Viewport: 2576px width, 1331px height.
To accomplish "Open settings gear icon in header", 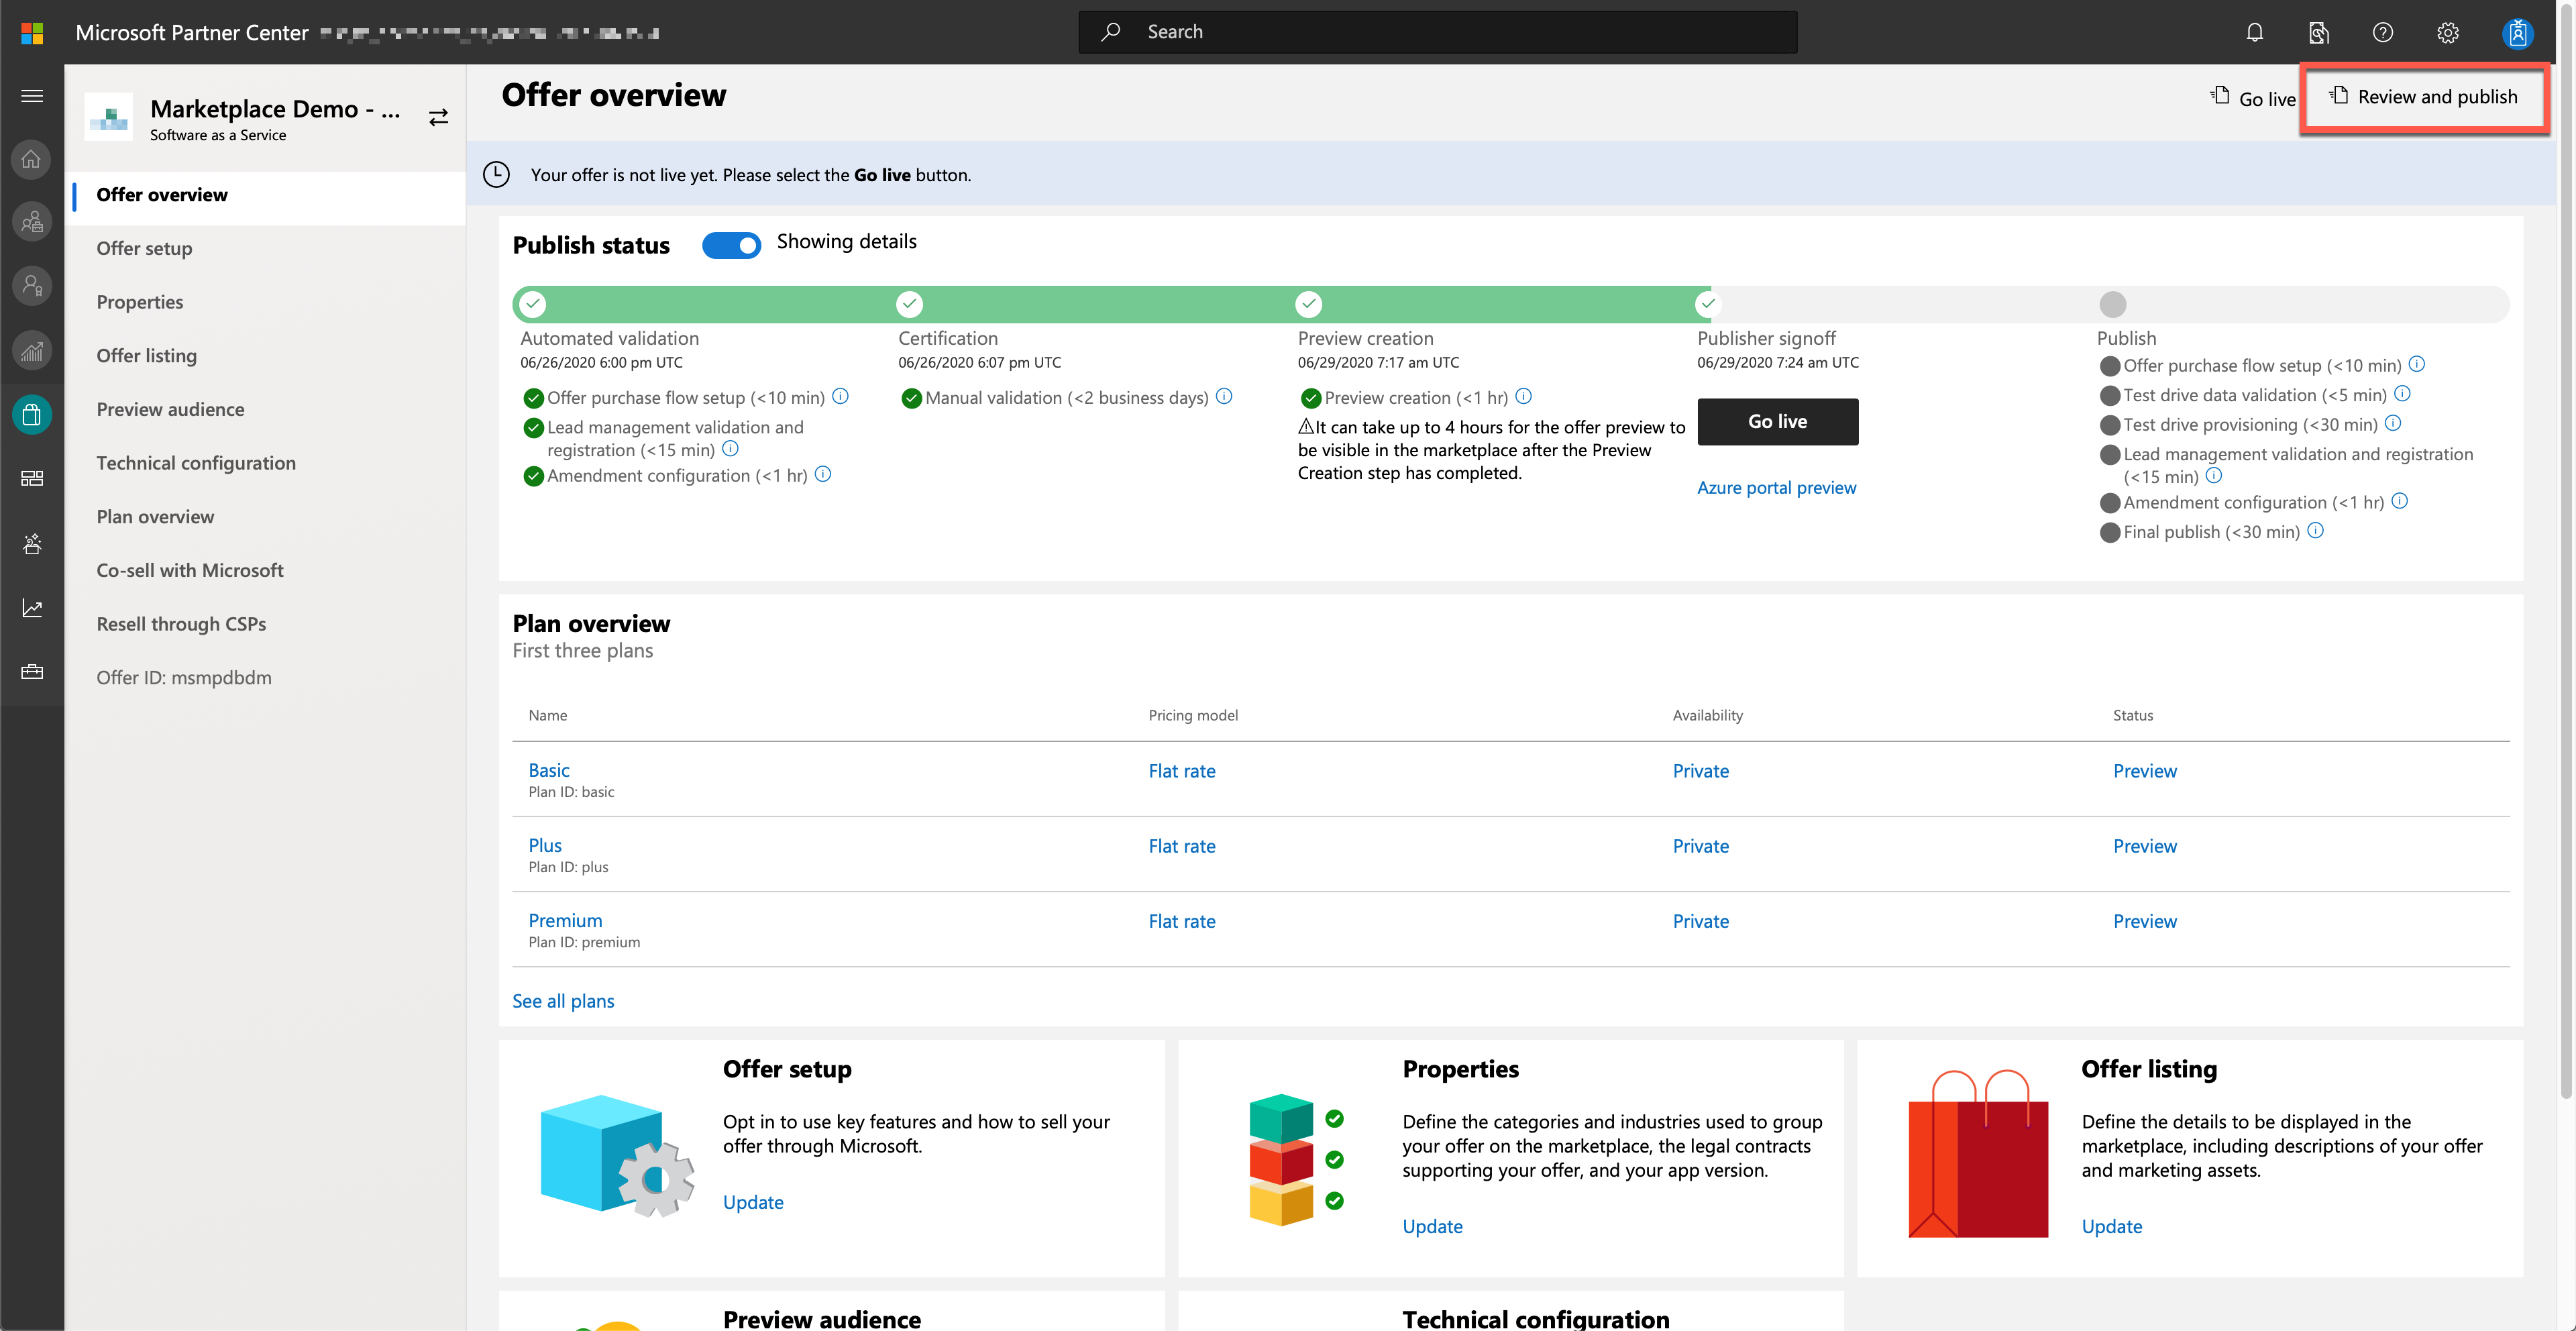I will pyautogui.click(x=2447, y=32).
